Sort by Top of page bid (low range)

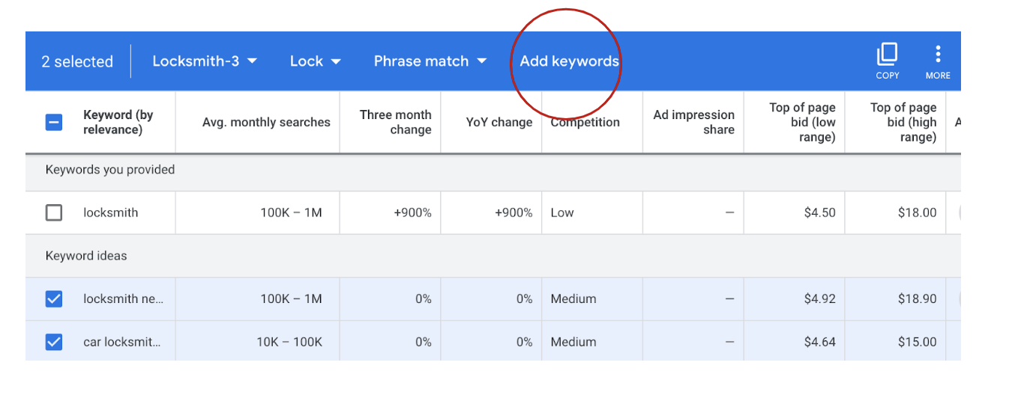coord(801,122)
